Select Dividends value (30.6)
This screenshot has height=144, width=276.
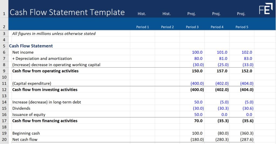248,108
